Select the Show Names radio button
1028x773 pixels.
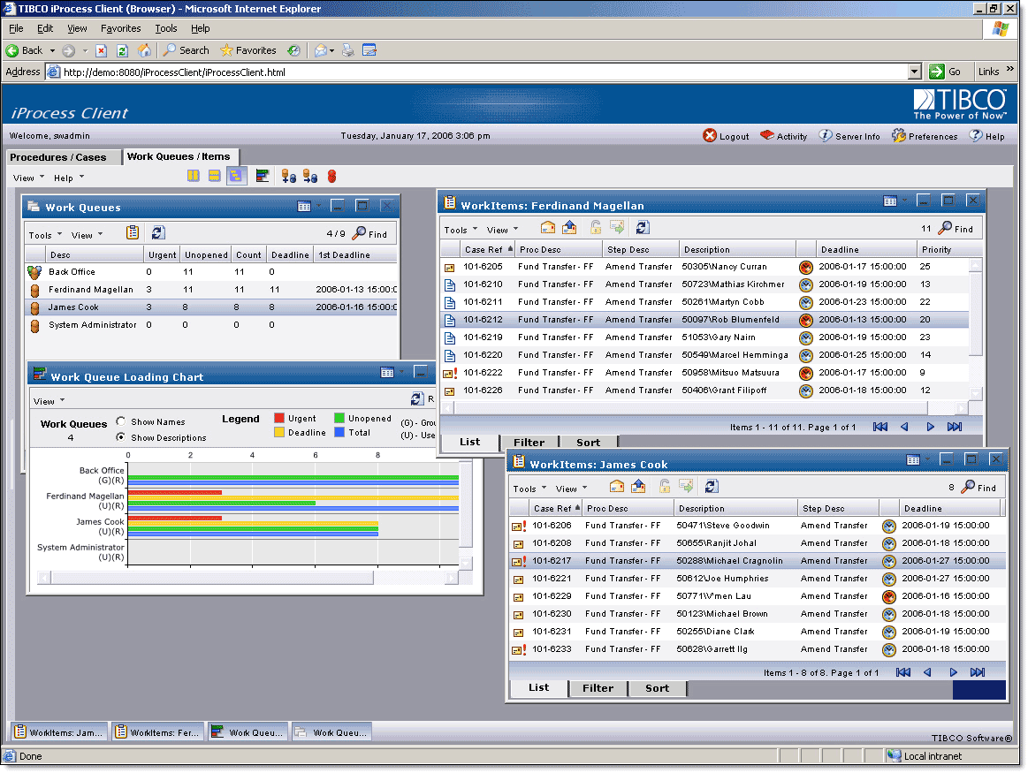(120, 421)
